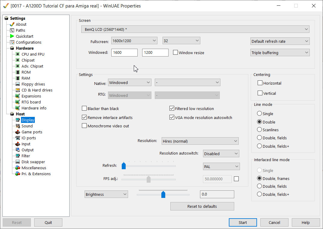Open the Miscellaneous page
Image resolution: width=323 pixels, height=229 pixels.
pyautogui.click(x=34, y=168)
